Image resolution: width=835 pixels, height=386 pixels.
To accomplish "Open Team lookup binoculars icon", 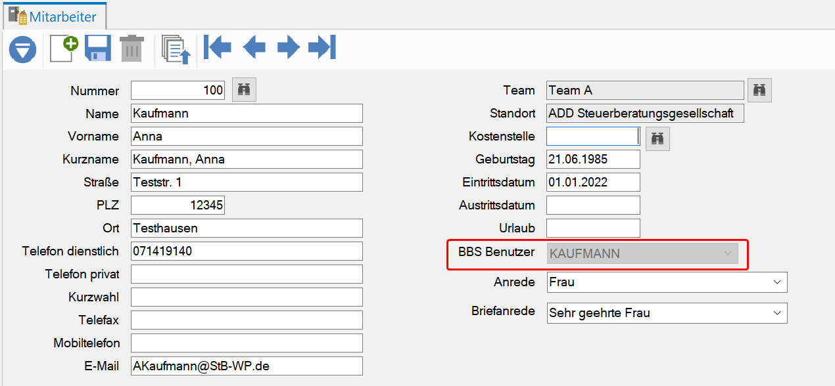I will click(759, 90).
